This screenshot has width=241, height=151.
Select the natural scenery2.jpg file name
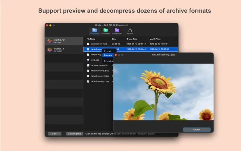click(100, 81)
